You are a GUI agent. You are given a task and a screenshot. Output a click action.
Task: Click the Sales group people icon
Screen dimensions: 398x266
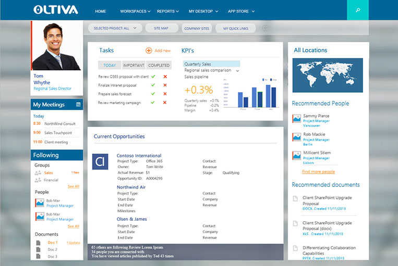point(38,172)
